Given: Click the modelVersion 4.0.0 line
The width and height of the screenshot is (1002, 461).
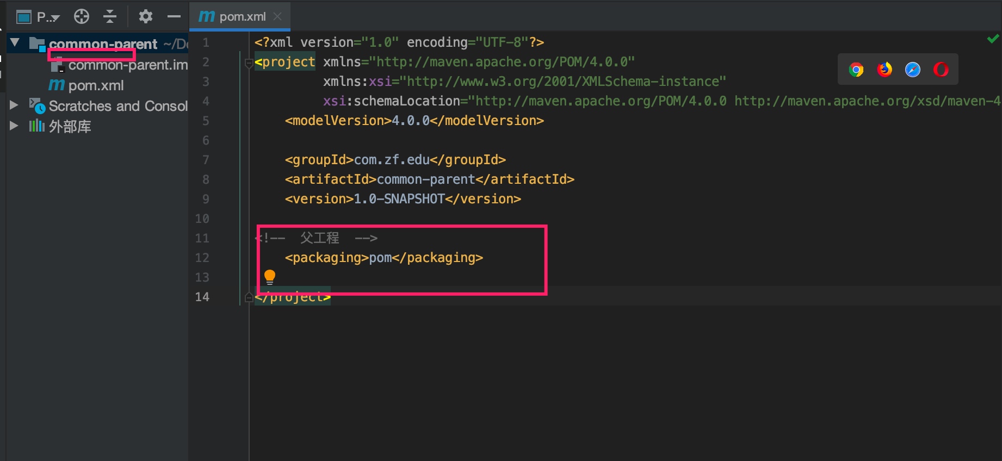Looking at the screenshot, I should tap(415, 121).
